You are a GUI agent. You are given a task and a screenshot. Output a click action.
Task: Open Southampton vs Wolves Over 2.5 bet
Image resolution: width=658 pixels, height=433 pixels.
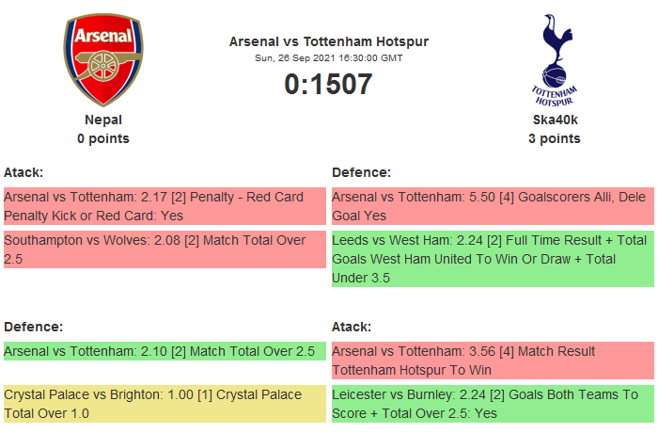(x=164, y=249)
